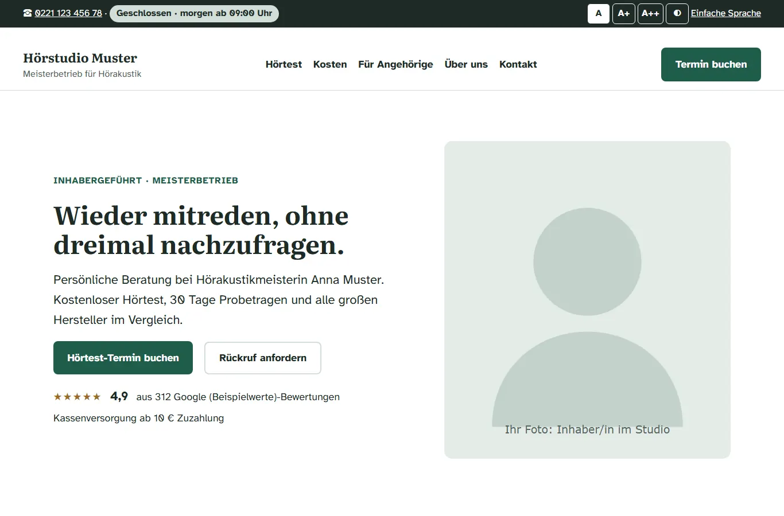Call the phone number 0221 123 456 78
784x516 pixels.
[68, 13]
